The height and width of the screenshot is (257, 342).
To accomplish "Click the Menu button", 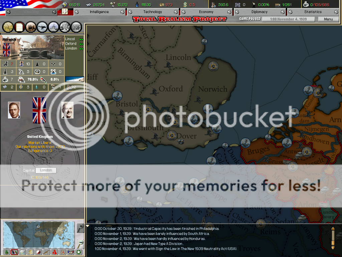I will (328, 19).
